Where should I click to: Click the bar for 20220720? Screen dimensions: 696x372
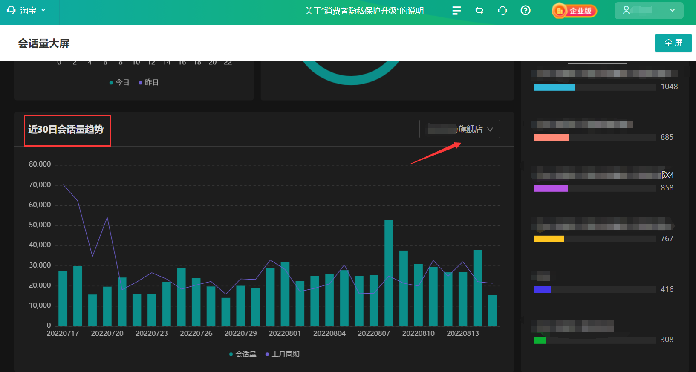[107, 306]
